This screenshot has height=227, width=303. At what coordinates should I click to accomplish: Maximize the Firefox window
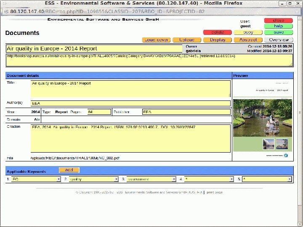tap(290, 3)
